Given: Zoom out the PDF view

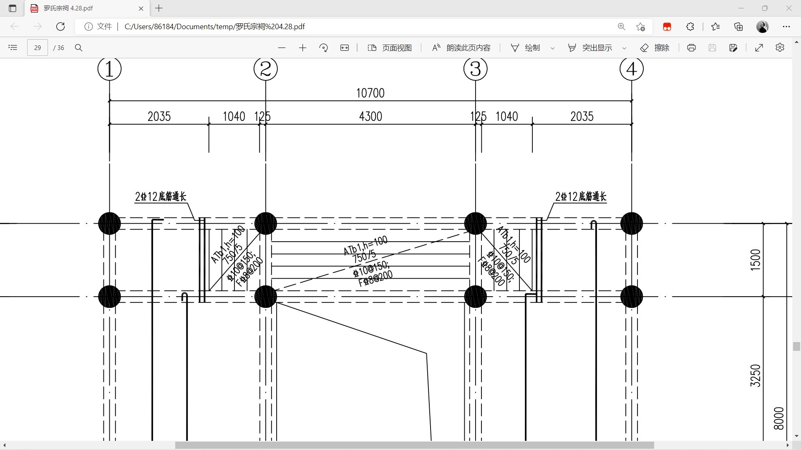Looking at the screenshot, I should click(x=282, y=47).
